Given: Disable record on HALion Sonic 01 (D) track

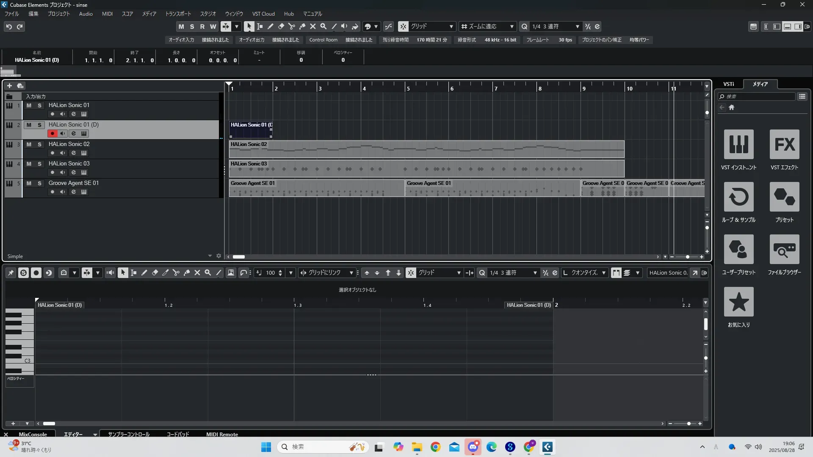Looking at the screenshot, I should point(52,133).
